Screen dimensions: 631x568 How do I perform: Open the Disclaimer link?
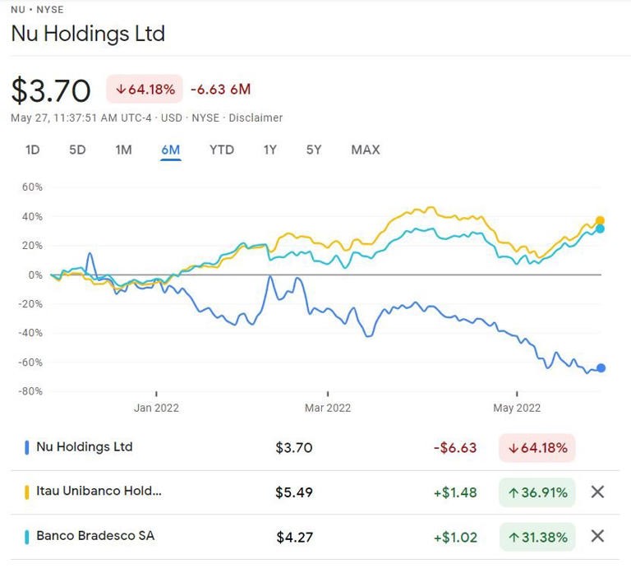click(256, 118)
